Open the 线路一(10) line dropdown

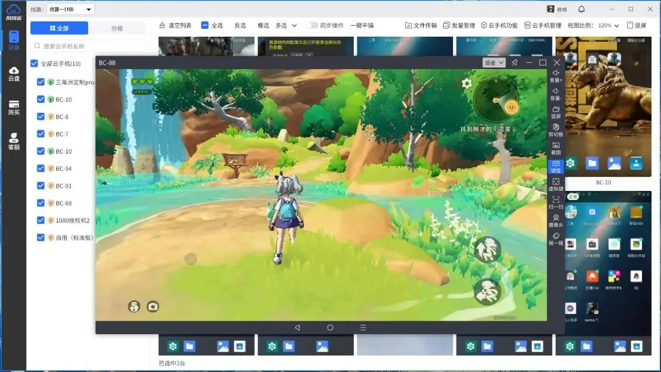[x=70, y=9]
